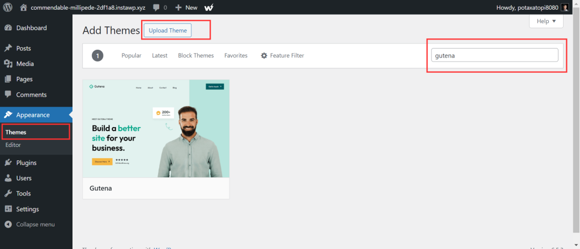Open the comments bubble icon in admin bar
The image size is (580, 249).
coord(156,7)
